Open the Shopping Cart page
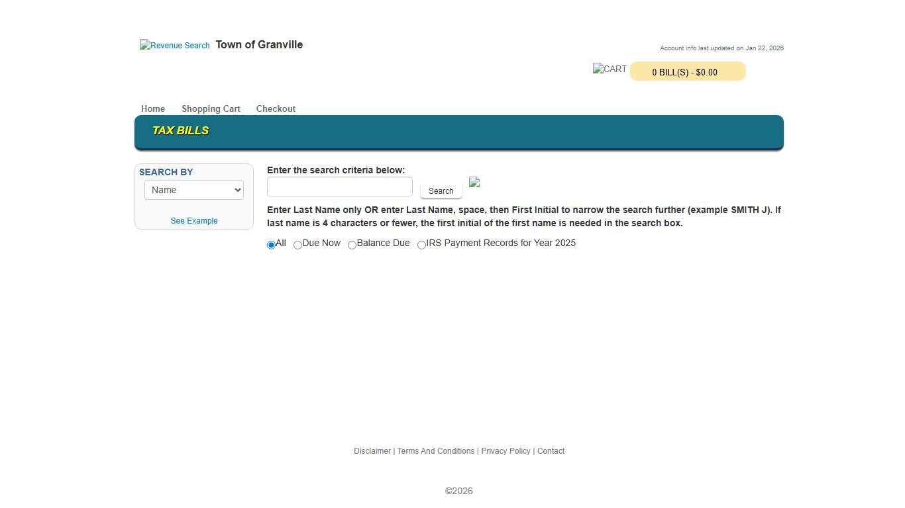 pos(211,108)
